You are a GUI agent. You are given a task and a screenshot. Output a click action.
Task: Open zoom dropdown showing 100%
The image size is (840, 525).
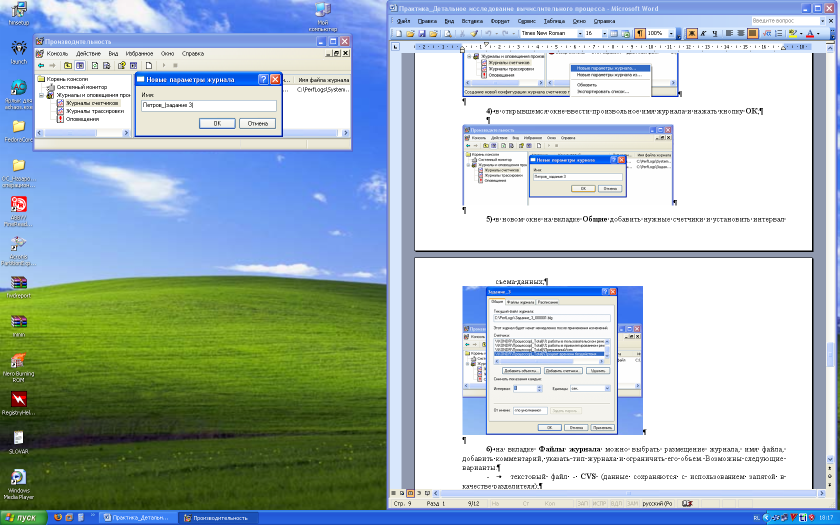click(671, 33)
